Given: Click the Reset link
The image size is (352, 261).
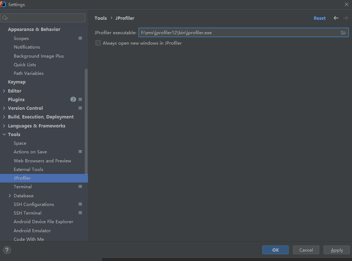Looking at the screenshot, I should (320, 18).
